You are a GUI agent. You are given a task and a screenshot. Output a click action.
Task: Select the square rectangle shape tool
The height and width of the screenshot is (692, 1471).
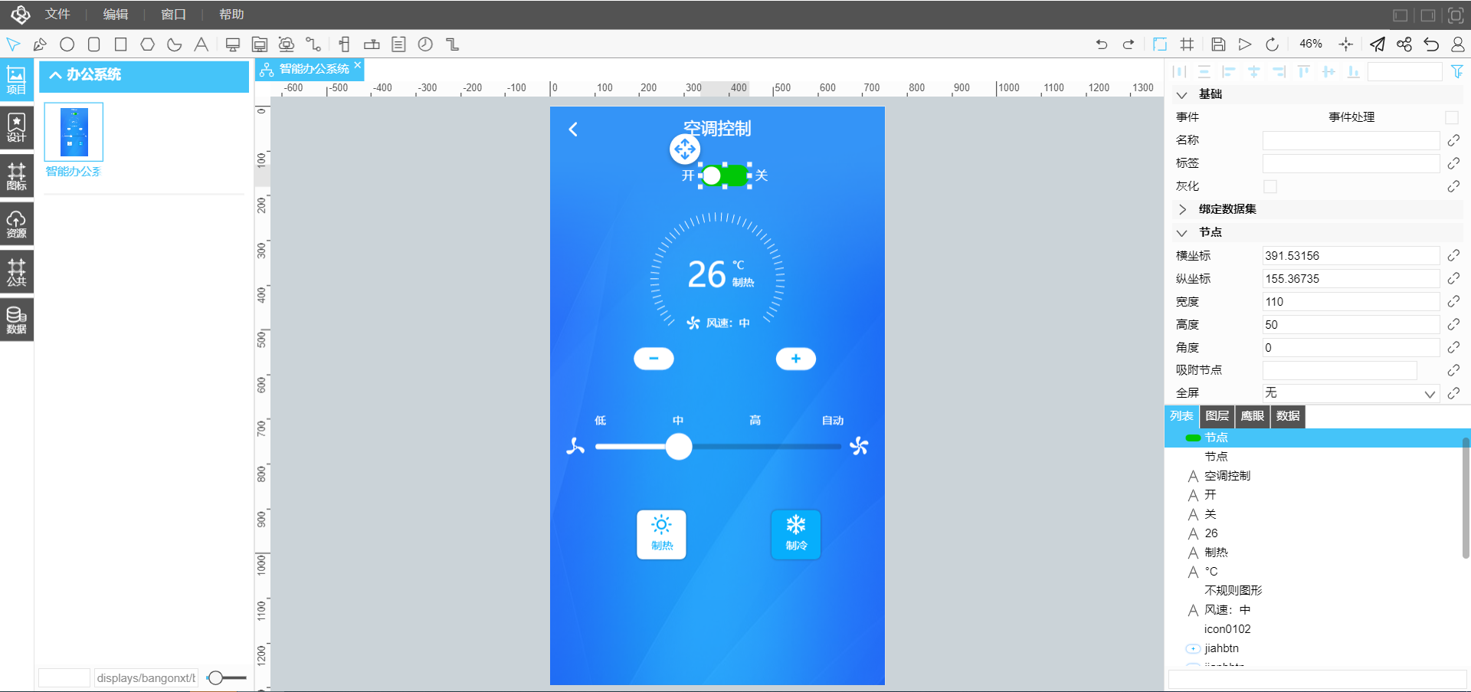[x=121, y=44]
